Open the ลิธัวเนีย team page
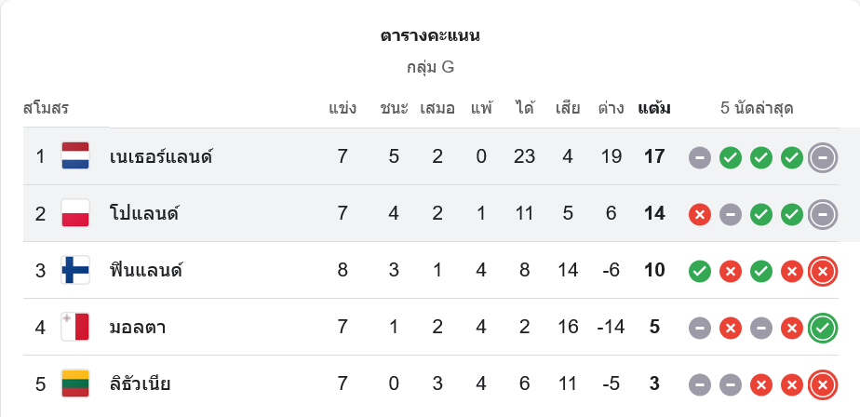Viewport: 860px width, 417px height. [140, 383]
